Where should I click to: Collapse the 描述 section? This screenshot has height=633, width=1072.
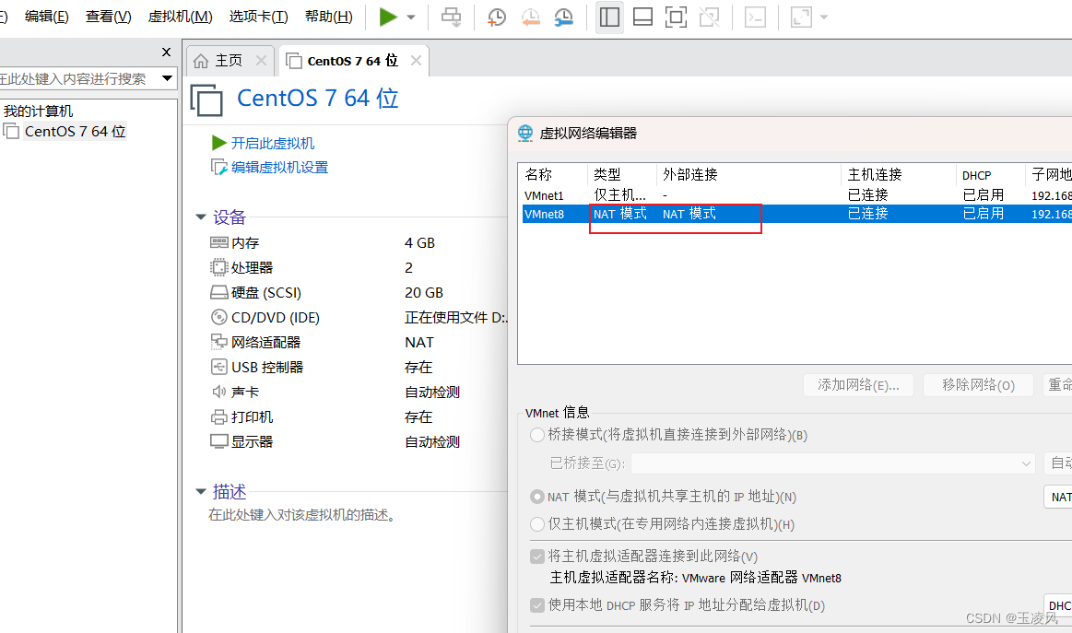click(200, 491)
